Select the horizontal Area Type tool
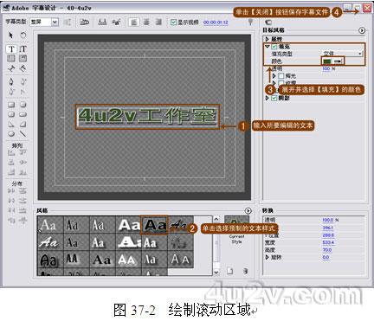 click(x=11, y=59)
